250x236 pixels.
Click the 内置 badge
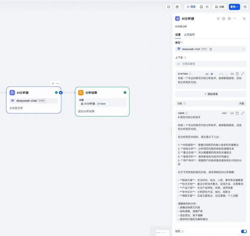click(241, 104)
